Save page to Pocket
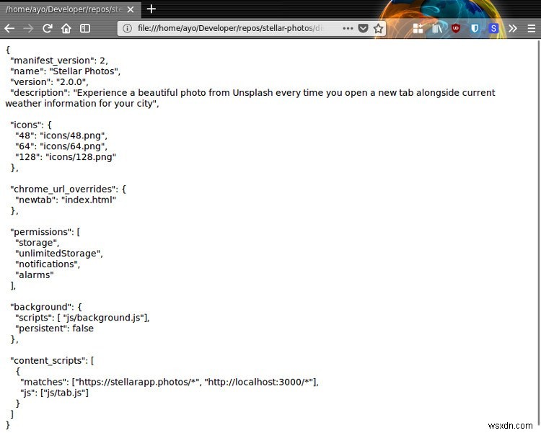This screenshot has width=541, height=433. click(x=363, y=28)
